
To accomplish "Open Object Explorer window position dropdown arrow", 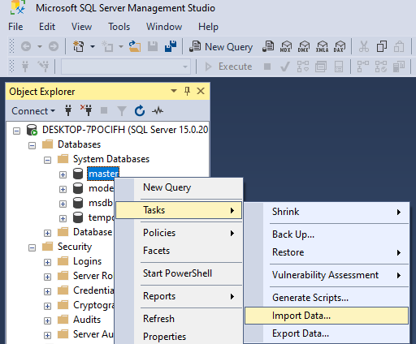I will [x=174, y=91].
